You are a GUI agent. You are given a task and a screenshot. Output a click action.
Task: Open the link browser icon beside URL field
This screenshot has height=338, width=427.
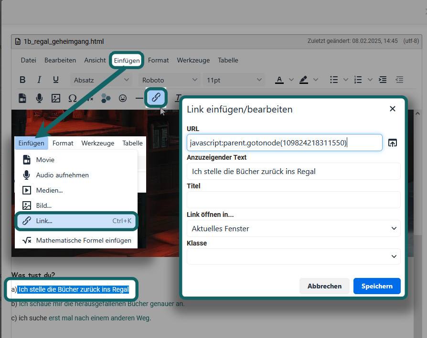[393, 143]
